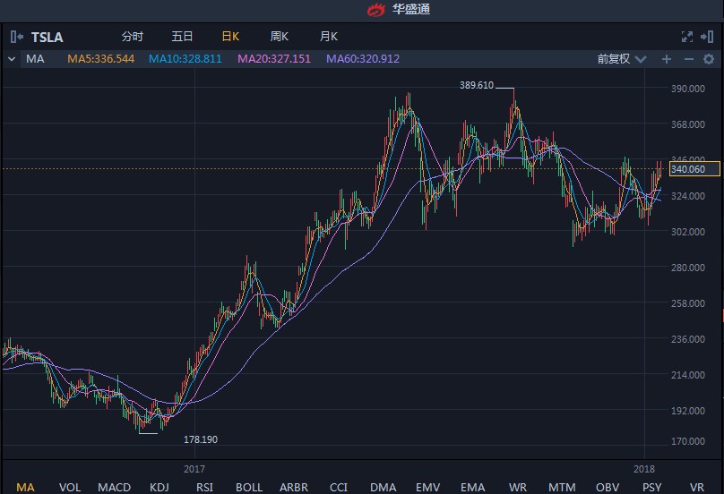This screenshot has height=494, width=724.
Task: Click the plus zoom-in icon
Action: 666,59
